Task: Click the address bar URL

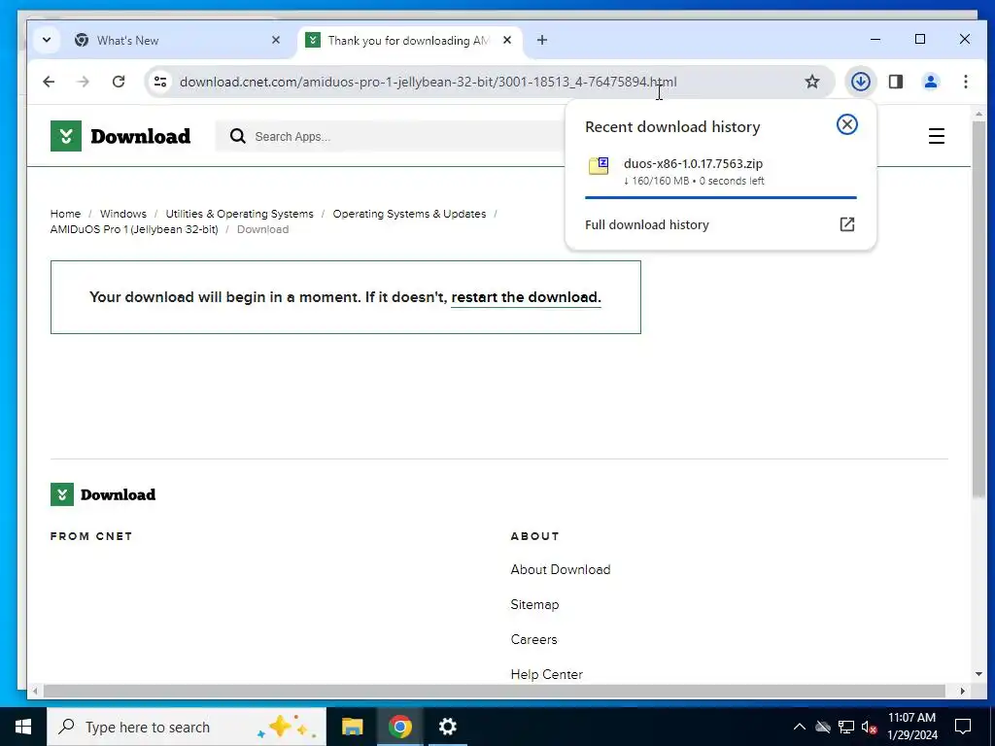Action: pyautogui.click(x=428, y=82)
